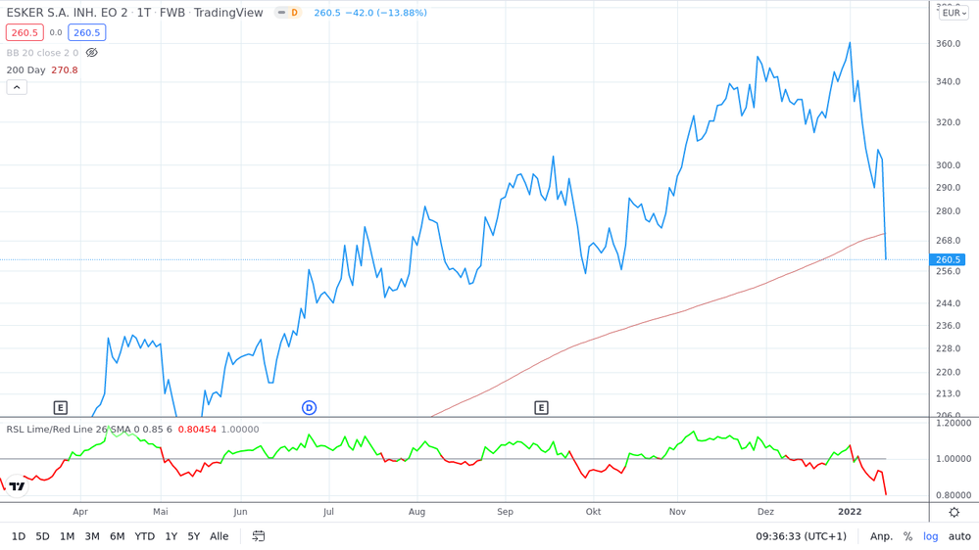The height and width of the screenshot is (550, 979).
Task: Select the 6M time range
Action: [x=117, y=536]
